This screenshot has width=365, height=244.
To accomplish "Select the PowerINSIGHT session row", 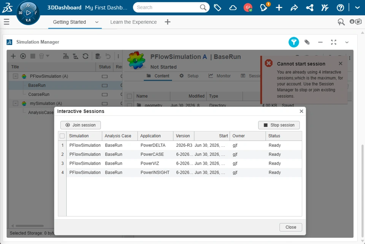I will pyautogui.click(x=180, y=173).
